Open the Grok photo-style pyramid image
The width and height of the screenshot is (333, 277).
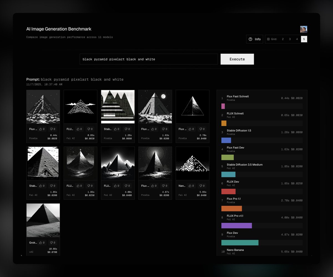pyautogui.click(x=43, y=220)
